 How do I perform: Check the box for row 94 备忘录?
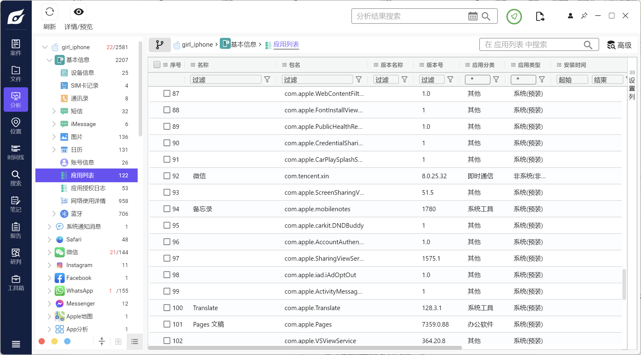click(x=167, y=209)
